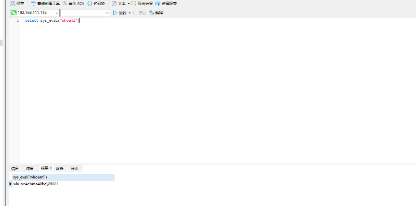Run the query with the blue play icon
Viewport: 416px width, 206px height.
[115, 12]
